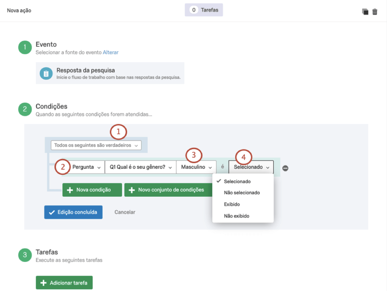The height and width of the screenshot is (291, 387).
Task: Click the green step 1 Evento badge
Action: (x=25, y=48)
